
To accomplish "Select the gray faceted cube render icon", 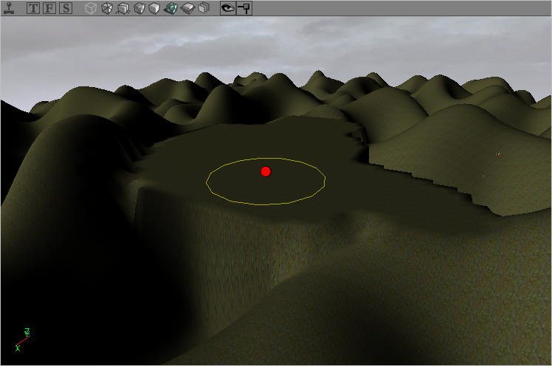I will click(x=139, y=9).
